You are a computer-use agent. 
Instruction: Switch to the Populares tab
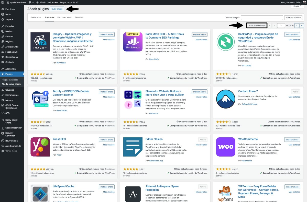pyautogui.click(x=49, y=17)
